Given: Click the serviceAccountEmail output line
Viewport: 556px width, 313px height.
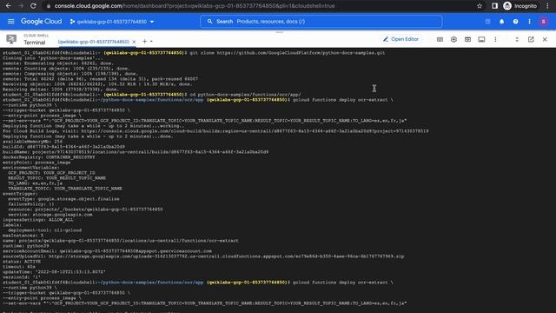Looking at the screenshot, I should (x=107, y=251).
